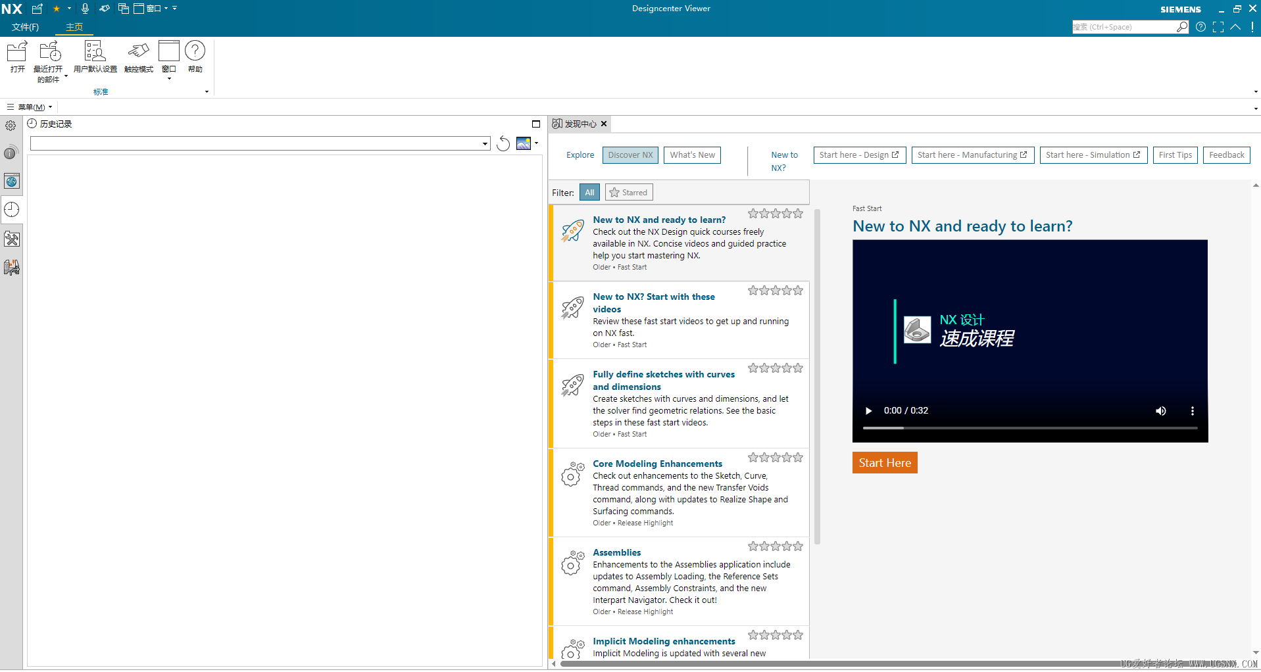Click the orange Start Here button

click(x=885, y=463)
